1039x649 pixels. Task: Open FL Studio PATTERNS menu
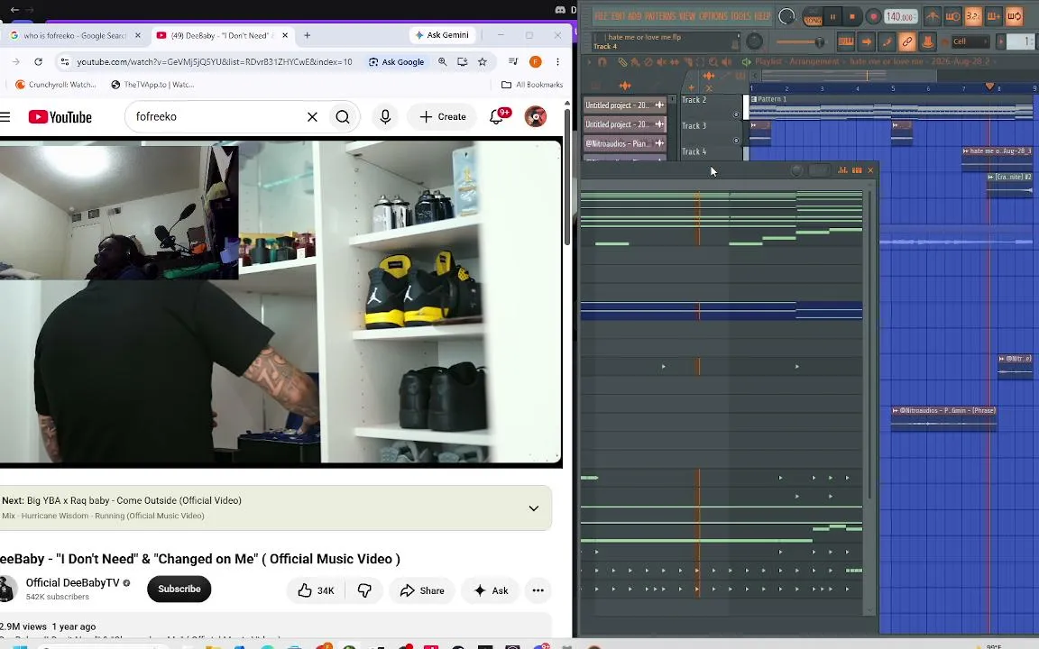(660, 16)
